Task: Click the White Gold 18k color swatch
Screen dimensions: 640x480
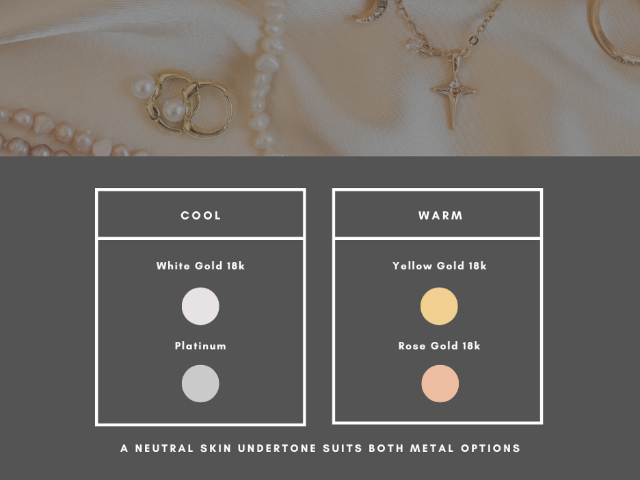Action: (x=200, y=306)
